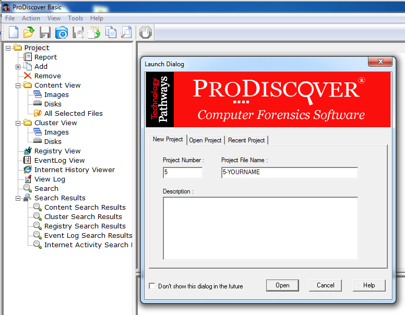Click the Add documents icon in tree
Viewport: 405px width, 315px height.
(x=27, y=66)
